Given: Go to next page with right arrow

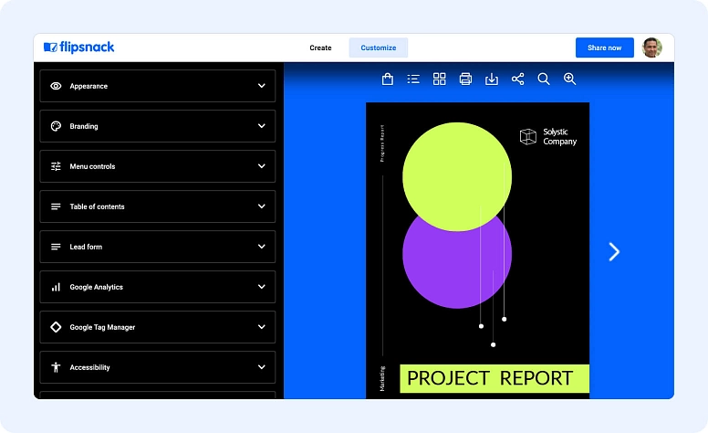Looking at the screenshot, I should pyautogui.click(x=614, y=252).
